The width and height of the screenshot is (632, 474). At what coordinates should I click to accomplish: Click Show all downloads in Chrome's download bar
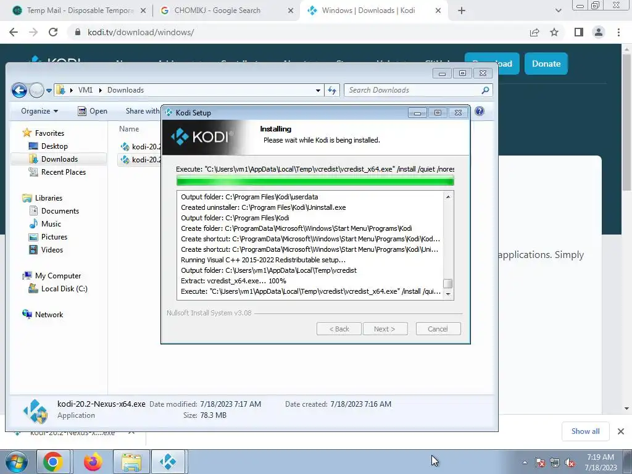click(x=585, y=431)
